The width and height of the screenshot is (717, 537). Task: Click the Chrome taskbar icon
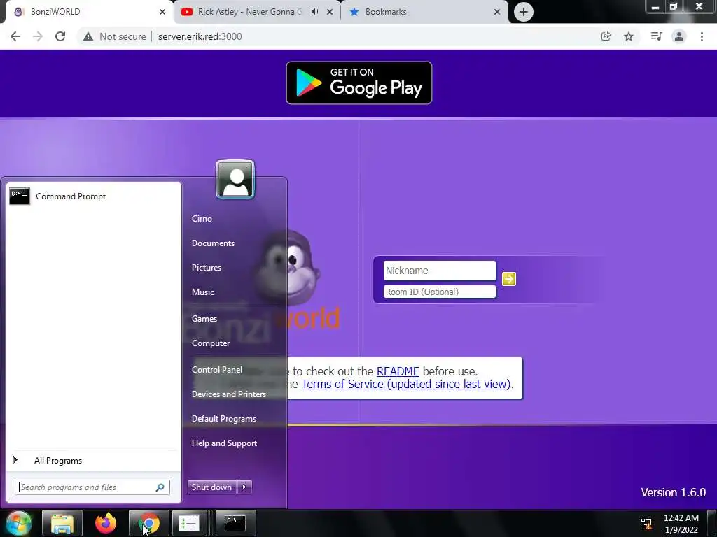point(148,523)
